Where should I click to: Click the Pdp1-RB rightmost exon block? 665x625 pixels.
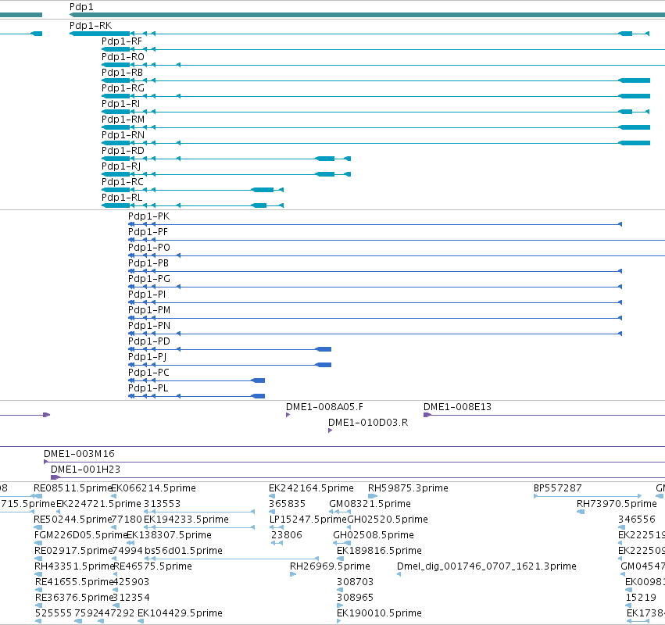point(634,80)
